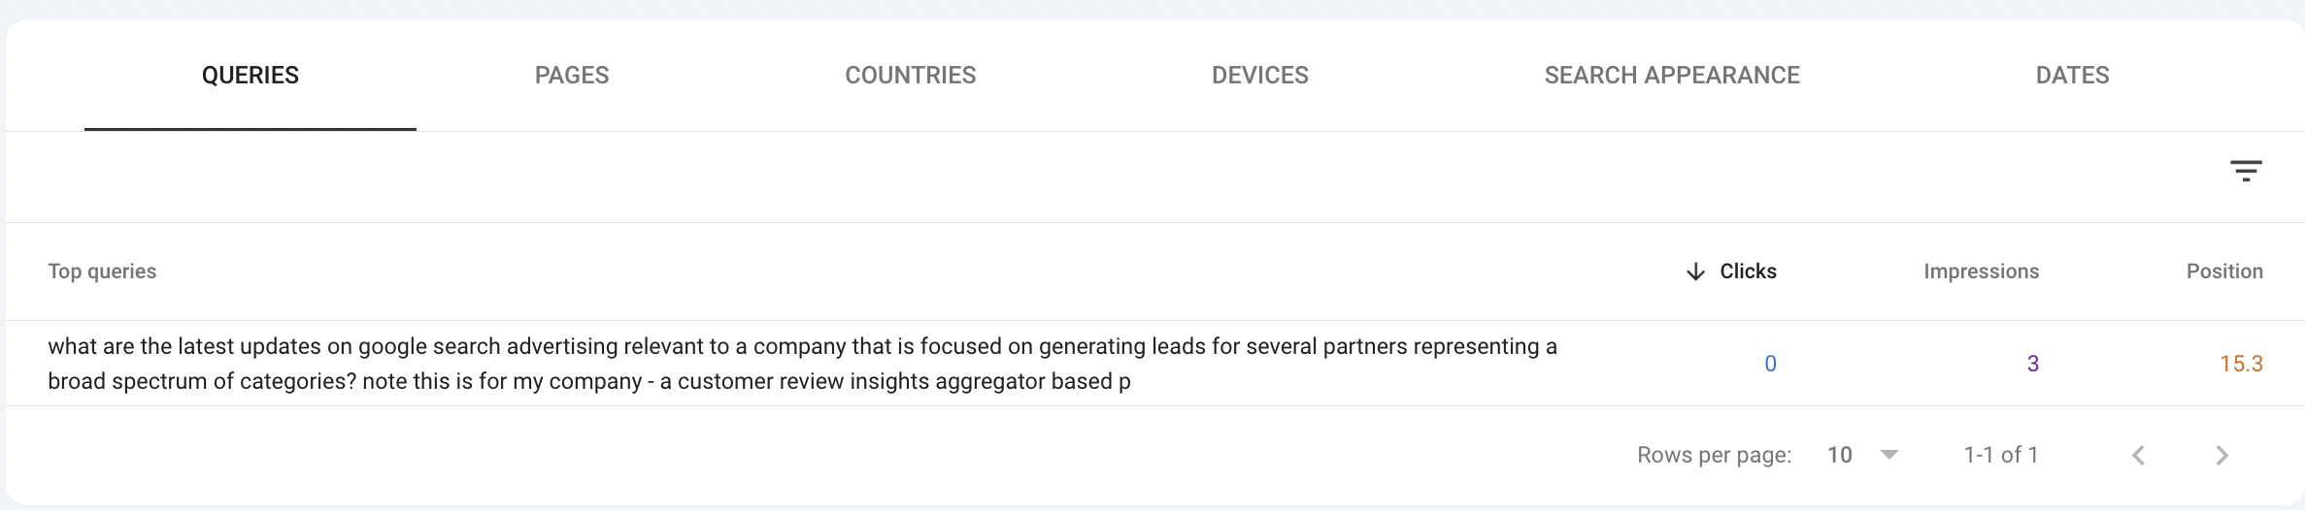The image size is (2305, 510).
Task: Sort by the Clicks column header
Action: click(x=1748, y=271)
